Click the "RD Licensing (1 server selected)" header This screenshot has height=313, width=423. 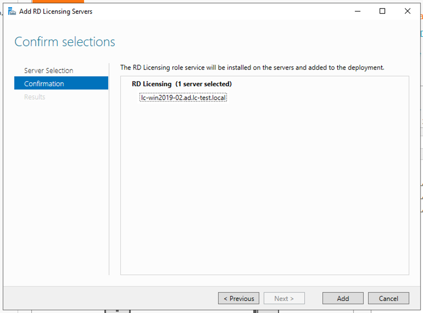181,84
